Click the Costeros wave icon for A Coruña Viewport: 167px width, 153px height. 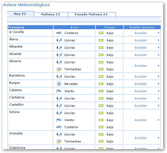(59, 33)
